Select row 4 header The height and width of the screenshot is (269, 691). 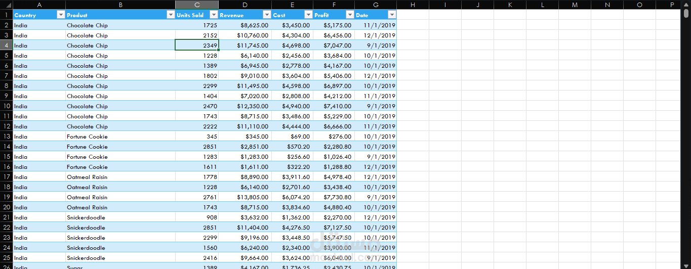pos(6,45)
